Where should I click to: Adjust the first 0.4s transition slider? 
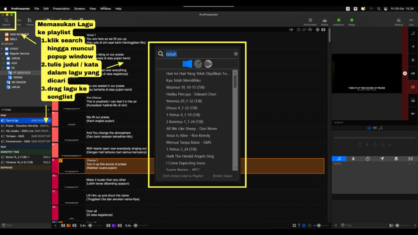coord(95,225)
